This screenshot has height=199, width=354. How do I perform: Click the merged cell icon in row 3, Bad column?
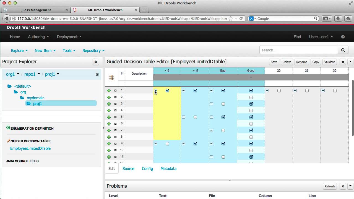tap(211, 104)
